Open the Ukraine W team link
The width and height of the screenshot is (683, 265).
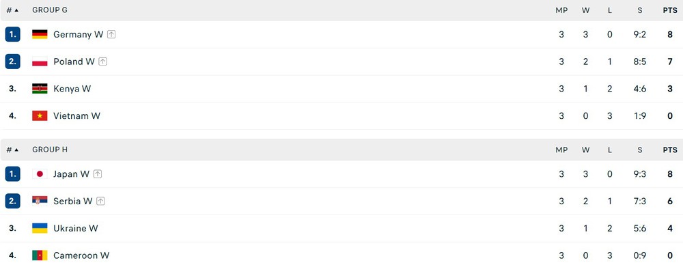(x=76, y=228)
